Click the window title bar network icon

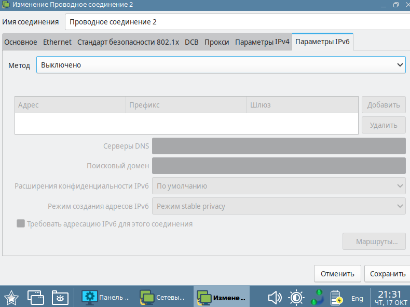6,5
